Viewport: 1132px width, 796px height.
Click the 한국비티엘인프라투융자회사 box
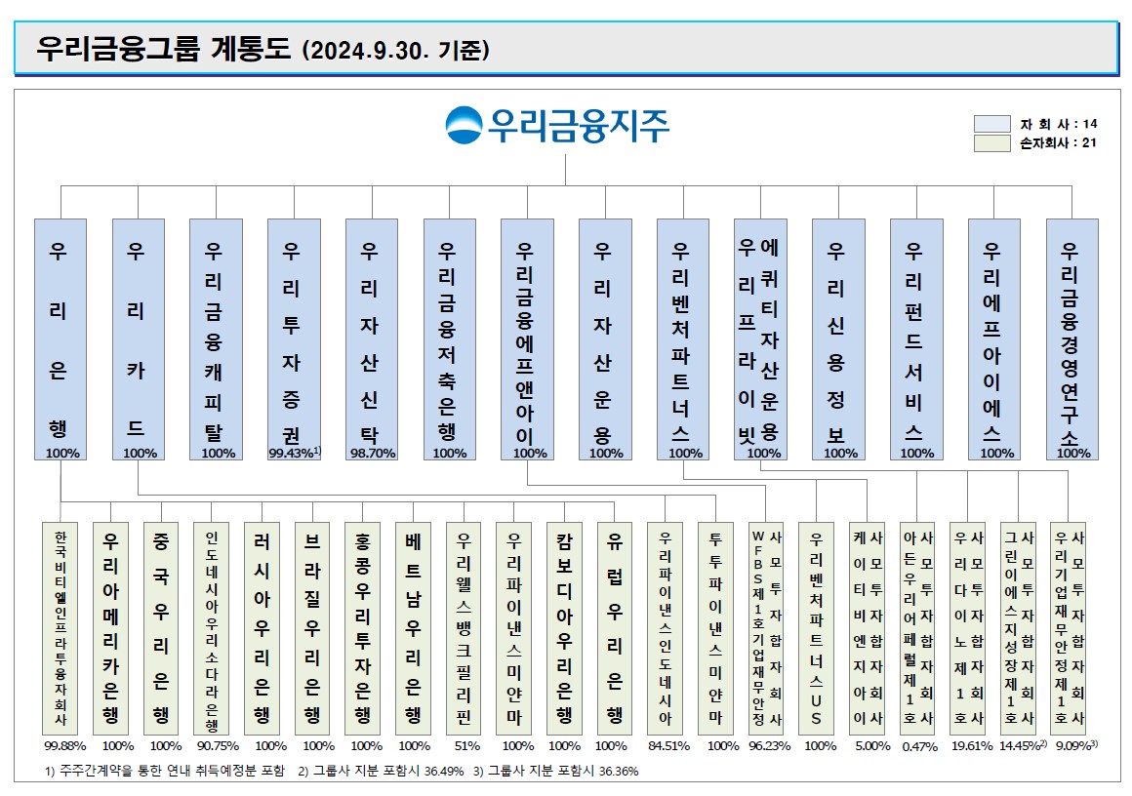(61, 628)
